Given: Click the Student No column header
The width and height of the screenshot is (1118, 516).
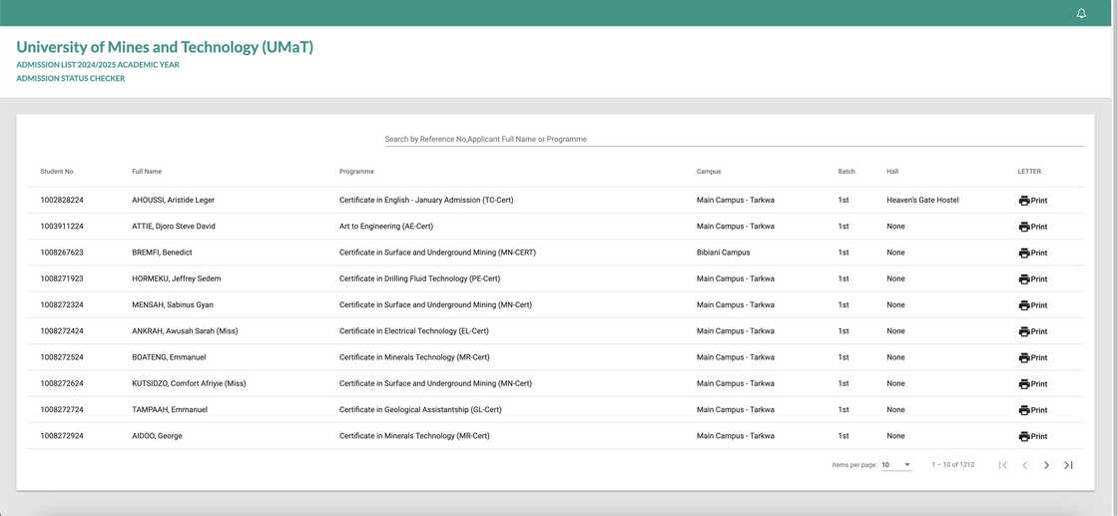Looking at the screenshot, I should pos(56,172).
